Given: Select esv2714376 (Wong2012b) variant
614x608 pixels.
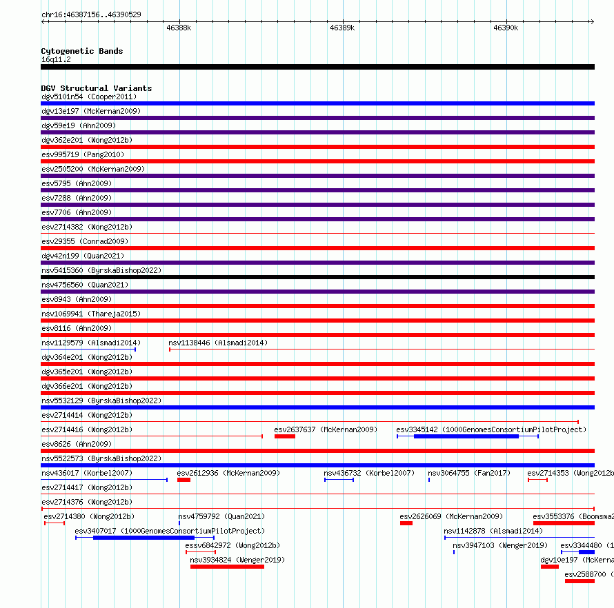Looking at the screenshot, I should tap(87, 502).
